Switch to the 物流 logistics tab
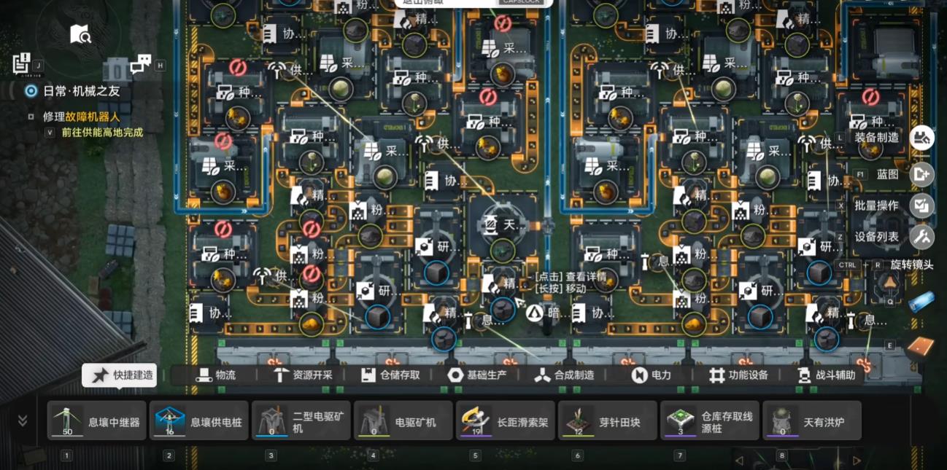The height and width of the screenshot is (470, 947). 217,375
